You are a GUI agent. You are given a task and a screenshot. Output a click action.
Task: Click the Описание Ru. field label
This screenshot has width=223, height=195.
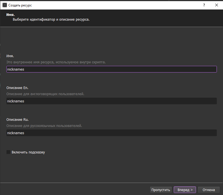(x=17, y=120)
